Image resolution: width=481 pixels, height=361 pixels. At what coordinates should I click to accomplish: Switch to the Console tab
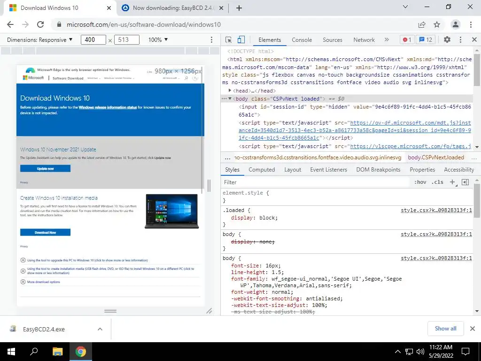tap(302, 40)
